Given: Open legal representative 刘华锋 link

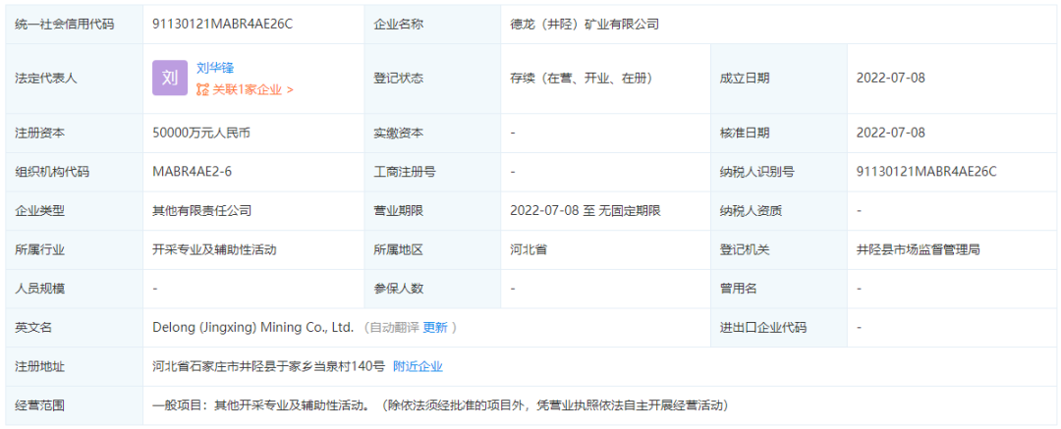Looking at the screenshot, I should click(215, 68).
